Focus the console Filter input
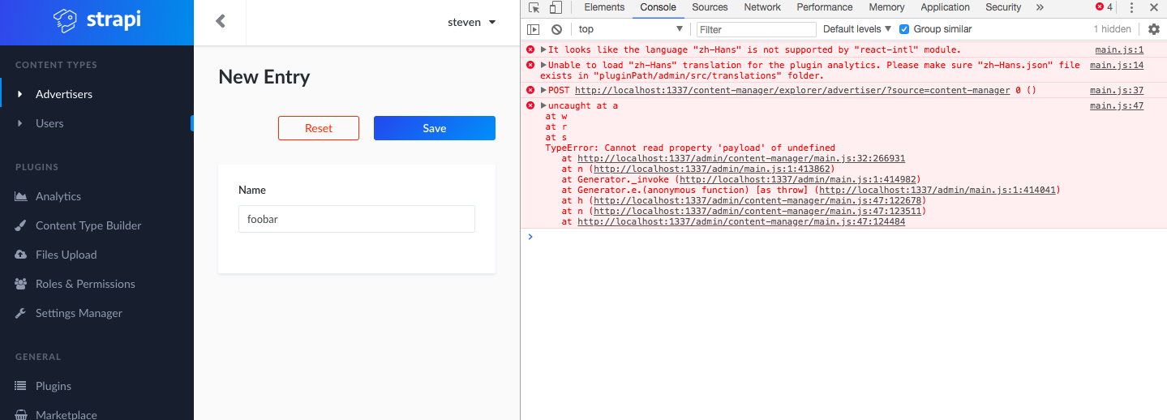Screen dimensions: 1167x420 (x=757, y=29)
